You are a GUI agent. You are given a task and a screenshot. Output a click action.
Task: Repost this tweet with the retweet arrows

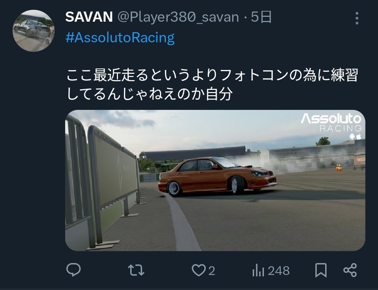[x=136, y=270]
